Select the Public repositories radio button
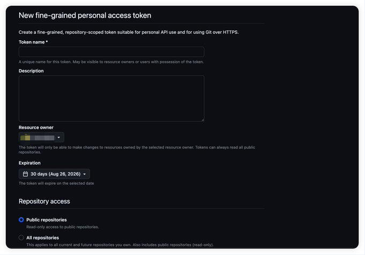Screen dimensions: 365x255 [x=21, y=220]
